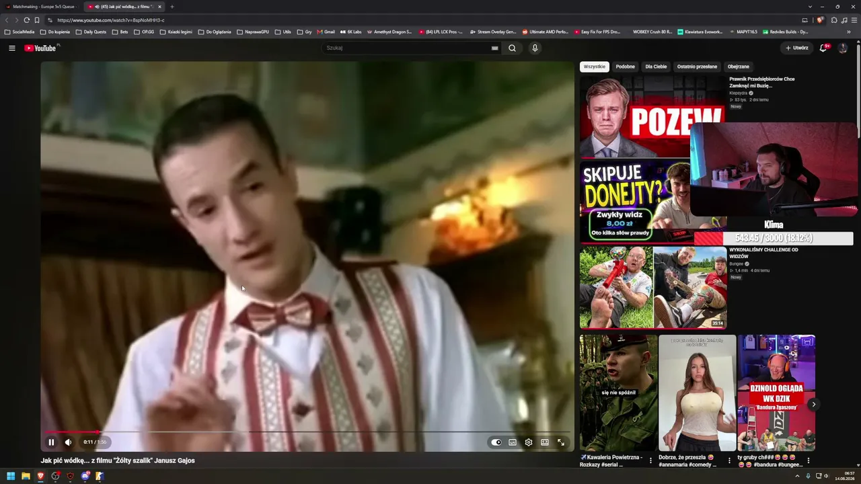Select the 'Obejrzane' filter chip
This screenshot has width=861, height=484.
tap(738, 67)
